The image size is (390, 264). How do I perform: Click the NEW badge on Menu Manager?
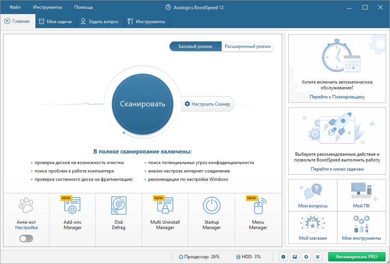252,198
